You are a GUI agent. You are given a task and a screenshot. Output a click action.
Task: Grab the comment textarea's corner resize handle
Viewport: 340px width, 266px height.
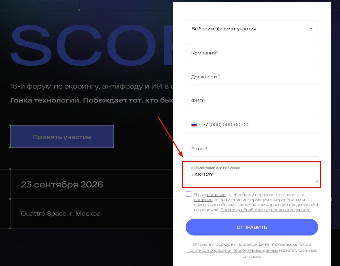click(316, 181)
